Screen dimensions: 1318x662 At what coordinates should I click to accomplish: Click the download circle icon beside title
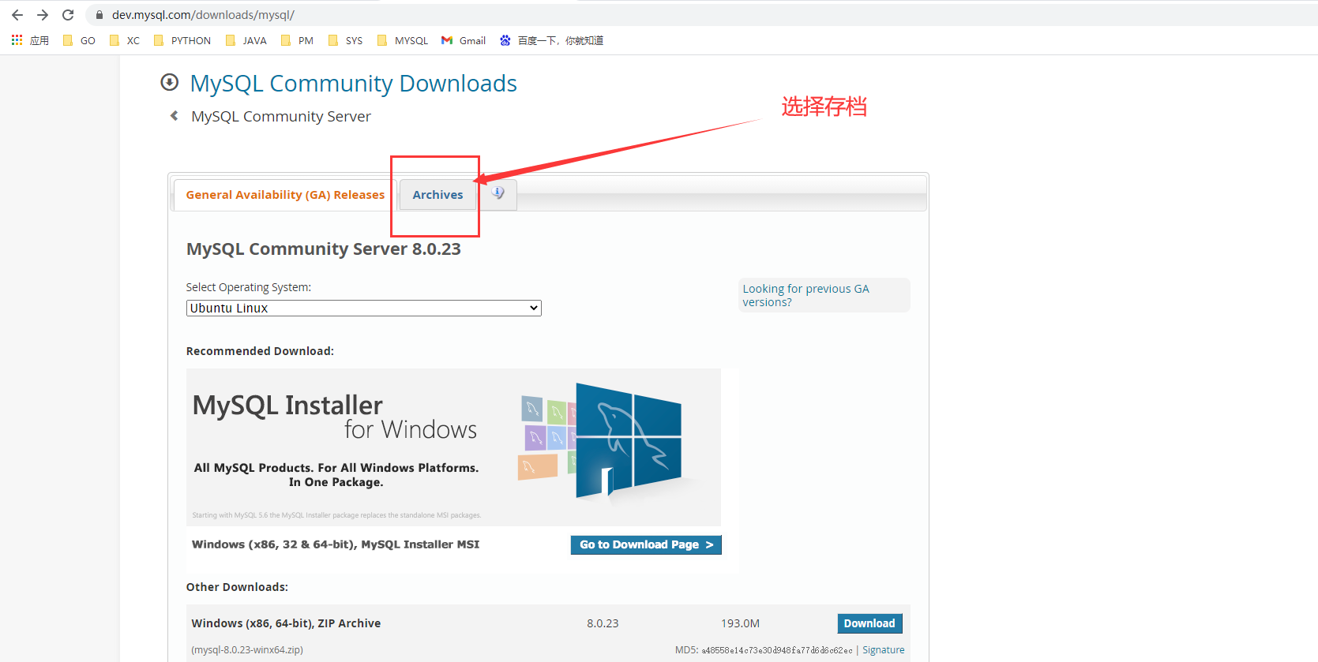click(169, 82)
